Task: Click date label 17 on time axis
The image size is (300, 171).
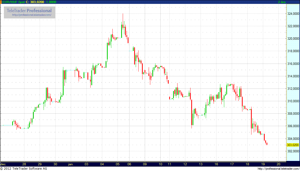Action: tap(232, 164)
